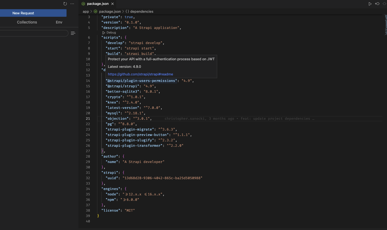Viewport: 387px width, 230px height.
Task: Click the editor minimap on the right edge
Action: pyautogui.click(x=385, y=27)
